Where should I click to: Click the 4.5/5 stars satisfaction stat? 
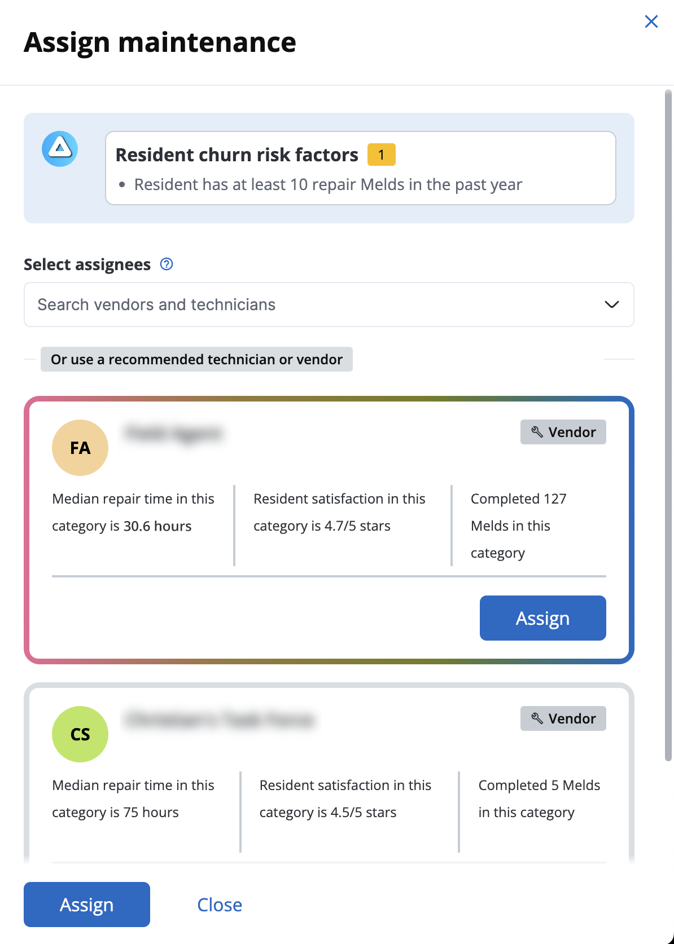[345, 799]
